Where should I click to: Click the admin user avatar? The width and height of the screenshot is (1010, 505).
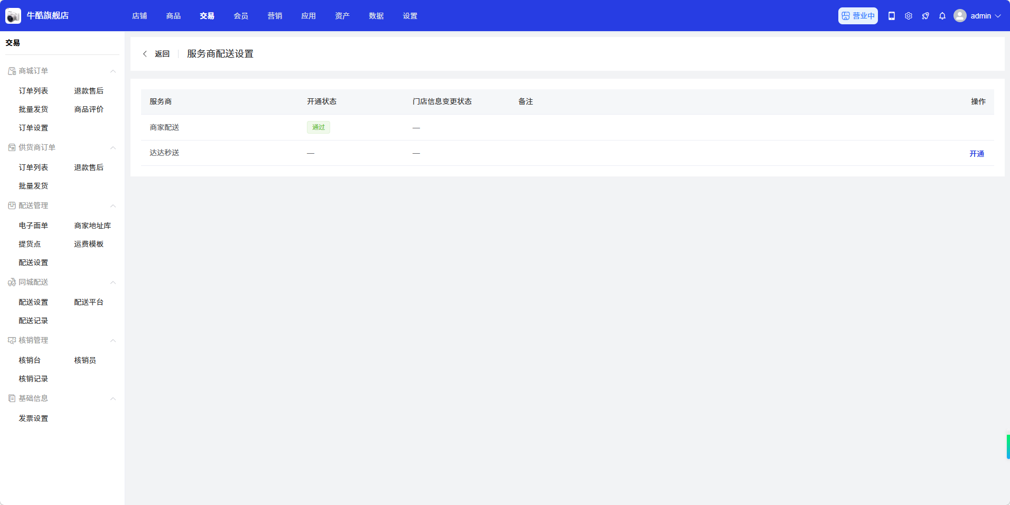pyautogui.click(x=960, y=16)
